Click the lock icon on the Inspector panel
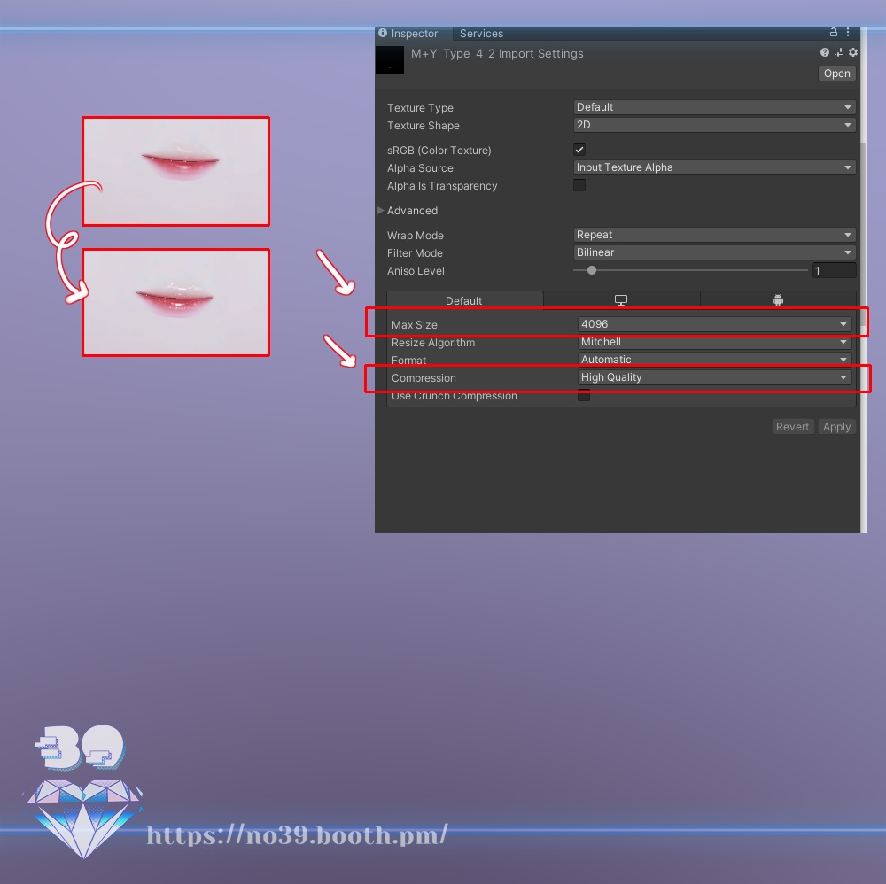 pyautogui.click(x=833, y=32)
